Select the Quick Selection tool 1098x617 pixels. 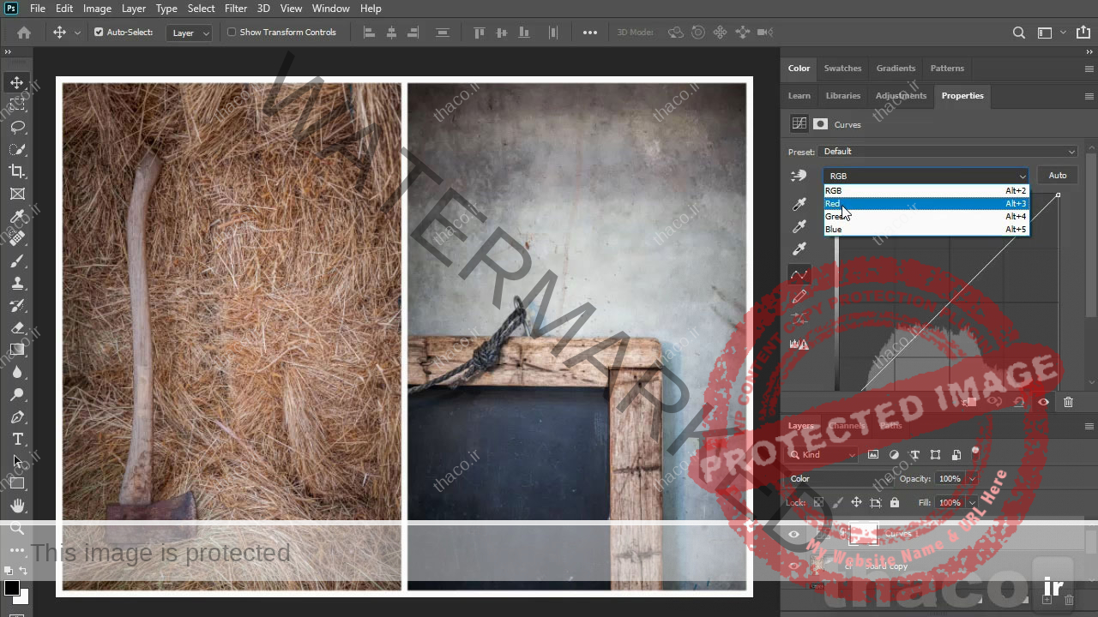(17, 149)
